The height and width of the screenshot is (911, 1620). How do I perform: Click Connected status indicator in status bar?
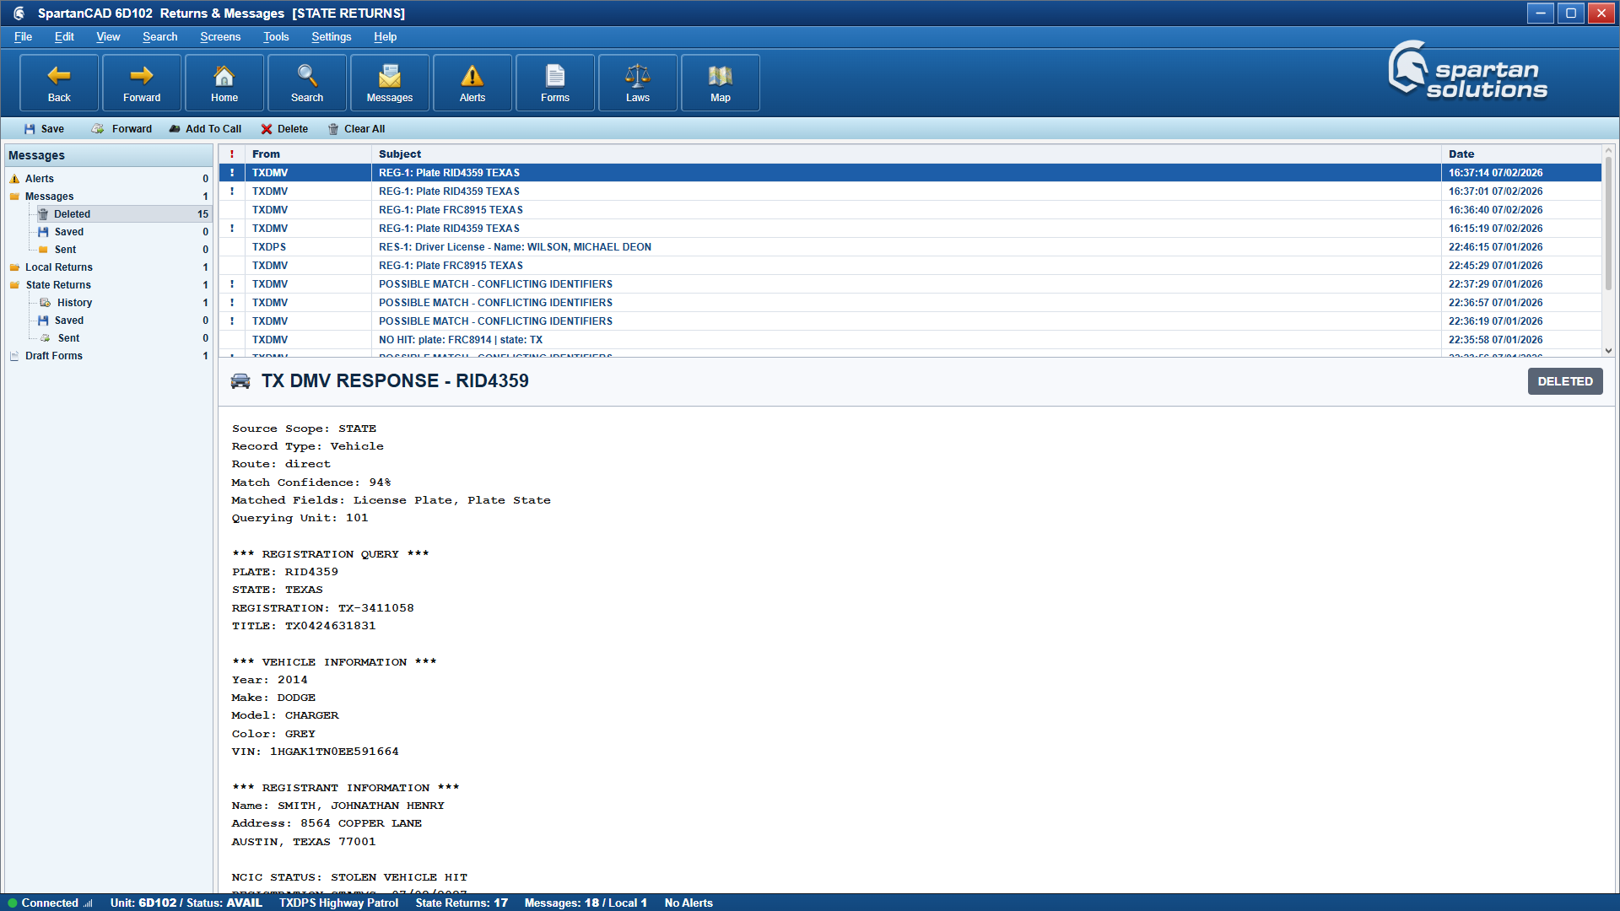click(50, 903)
